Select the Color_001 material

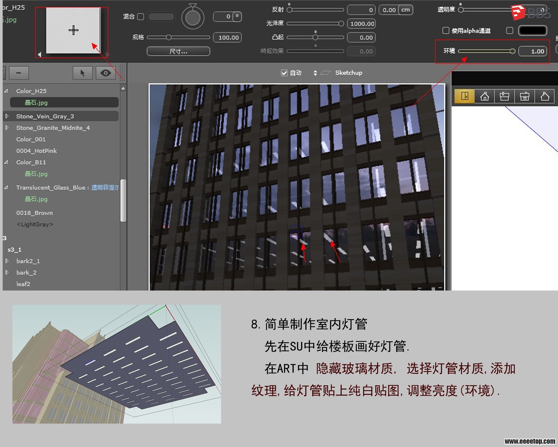click(31, 139)
